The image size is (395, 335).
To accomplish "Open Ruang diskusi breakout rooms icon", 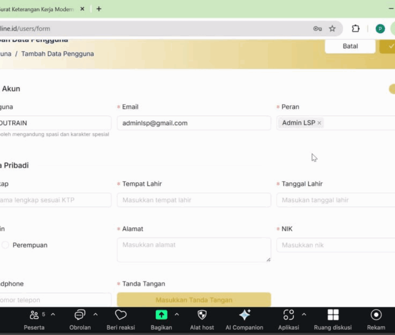I will (333, 315).
